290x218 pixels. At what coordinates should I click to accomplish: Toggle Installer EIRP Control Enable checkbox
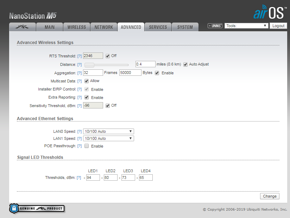[x=87, y=89]
